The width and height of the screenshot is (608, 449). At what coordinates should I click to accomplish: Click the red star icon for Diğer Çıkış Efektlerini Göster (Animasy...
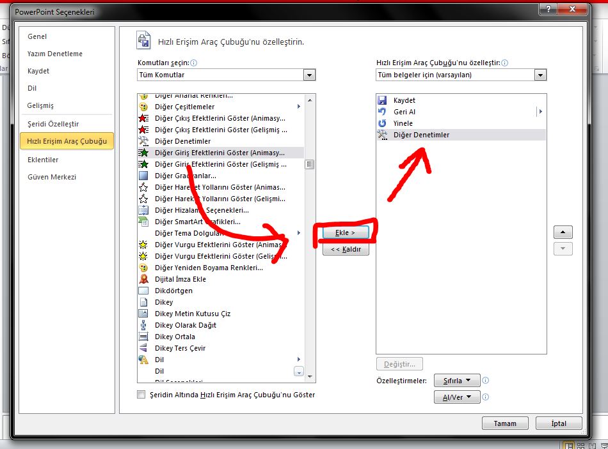[143, 118]
